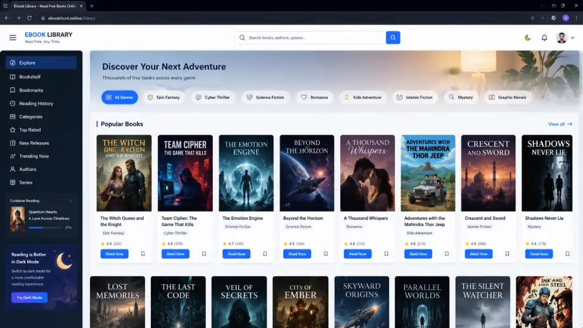Screen dimensions: 583x328
Task: Read Now for A Thousand Whispers
Action: (357, 254)
